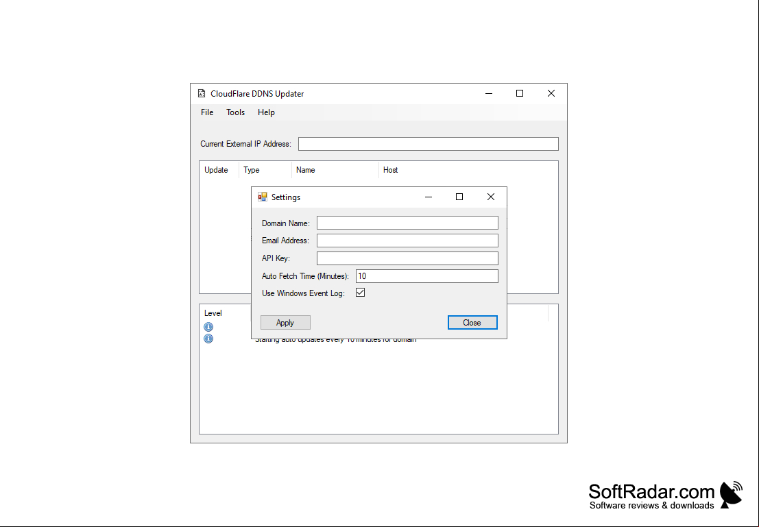Click the 'Current External IP Address:' label
Viewport: 759px width, 527px height.
pyautogui.click(x=246, y=144)
